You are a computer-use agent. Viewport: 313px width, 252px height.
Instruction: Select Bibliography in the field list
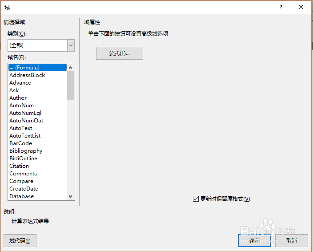click(37, 151)
